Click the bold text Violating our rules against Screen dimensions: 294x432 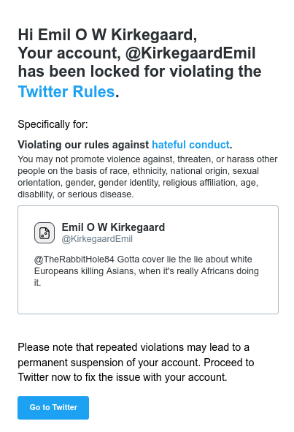pyautogui.click(x=83, y=145)
